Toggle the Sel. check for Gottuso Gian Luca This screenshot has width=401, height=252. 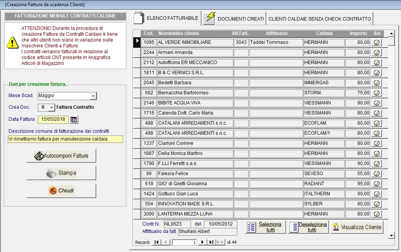click(377, 194)
